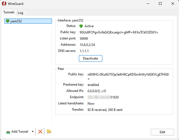Click the address value 10.8.0.2/24
This screenshot has height=140, width=179.
(87, 45)
